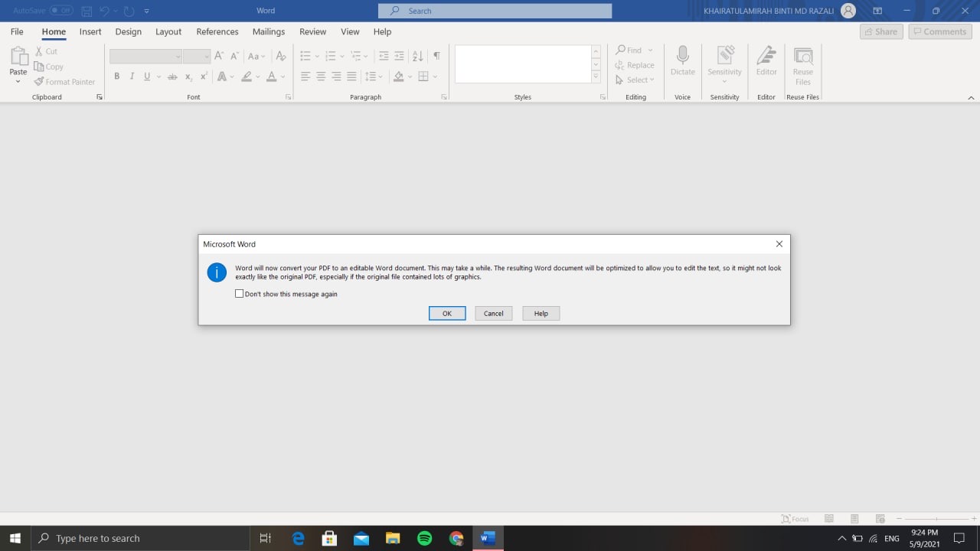980x551 pixels.
Task: Switch to the Design tab
Action: tap(128, 31)
